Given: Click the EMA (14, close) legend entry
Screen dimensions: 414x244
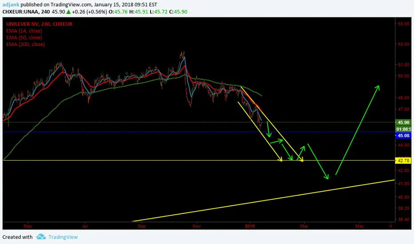Looking at the screenshot, I should [24, 31].
